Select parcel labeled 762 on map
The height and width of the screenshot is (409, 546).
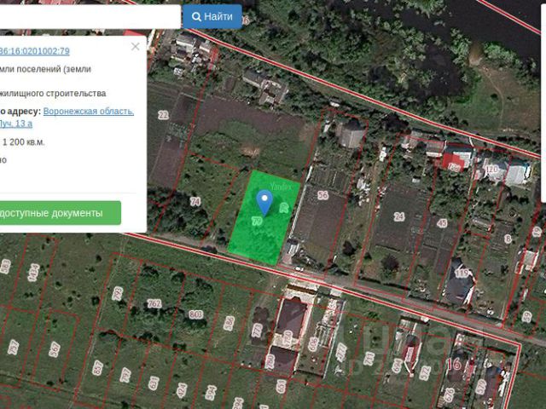tap(154, 303)
